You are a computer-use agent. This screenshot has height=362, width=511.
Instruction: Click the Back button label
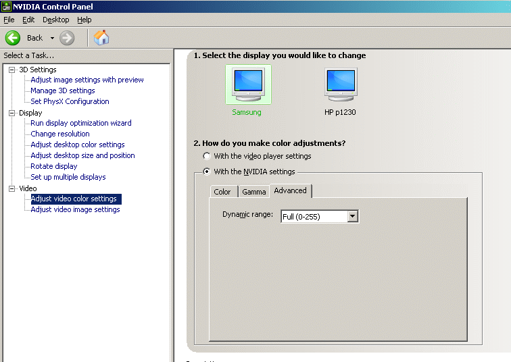pyautogui.click(x=34, y=38)
